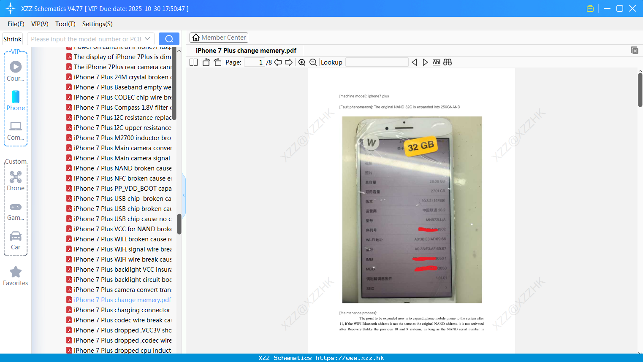Open the Game console category
The width and height of the screenshot is (643, 362).
click(16, 211)
